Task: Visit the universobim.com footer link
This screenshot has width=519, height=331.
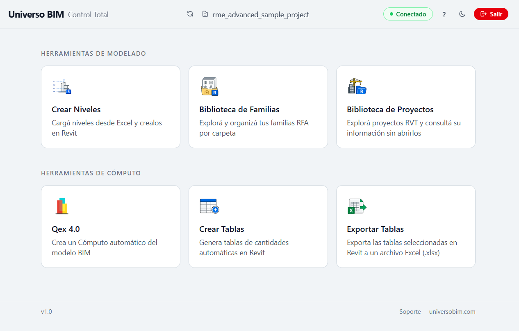Action: point(452,312)
